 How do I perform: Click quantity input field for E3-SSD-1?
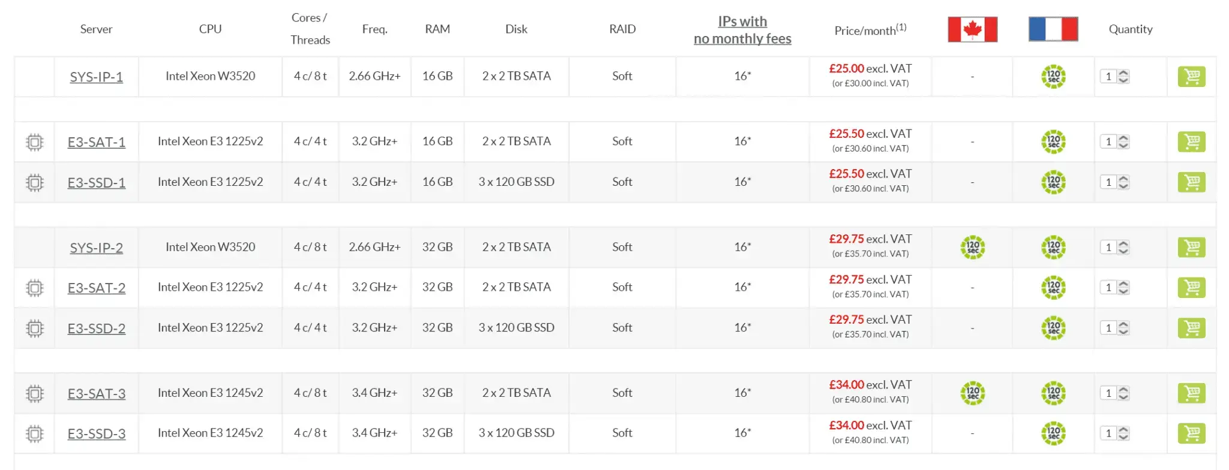(x=1108, y=182)
